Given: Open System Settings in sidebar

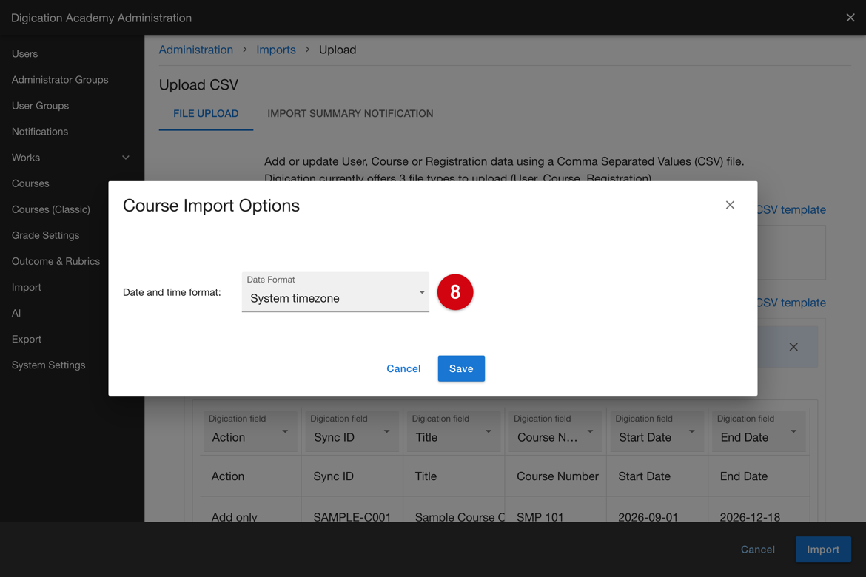Looking at the screenshot, I should [49, 365].
